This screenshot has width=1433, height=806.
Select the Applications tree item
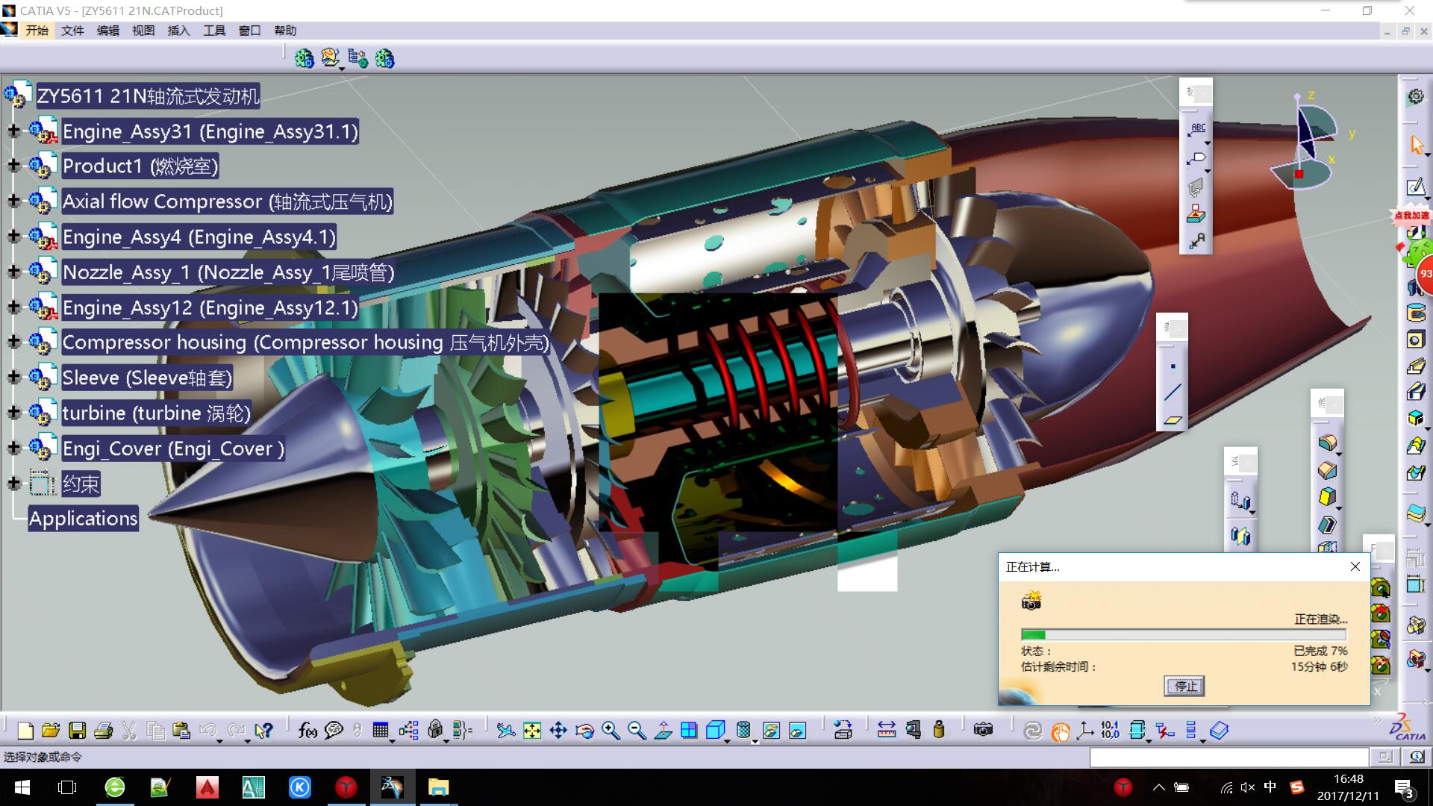pyautogui.click(x=83, y=519)
